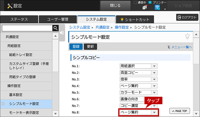Click main panel scrollbar down arrow

(196, 113)
